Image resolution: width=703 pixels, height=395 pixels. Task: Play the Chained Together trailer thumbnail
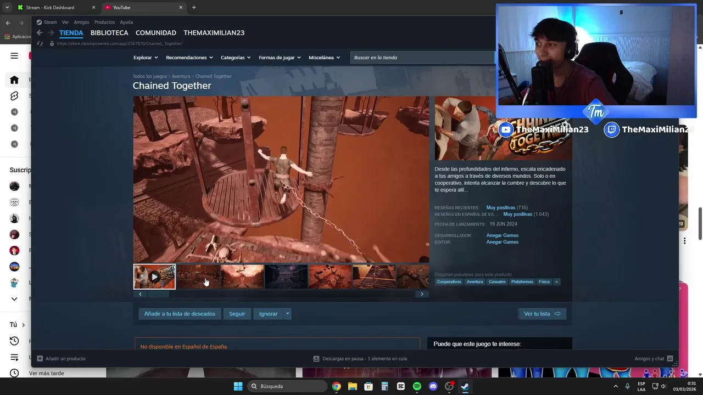[154, 276]
